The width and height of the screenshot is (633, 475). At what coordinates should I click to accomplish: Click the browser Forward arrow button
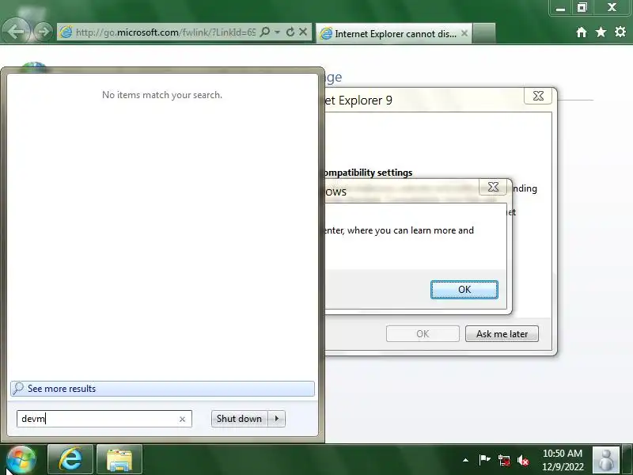coord(43,32)
